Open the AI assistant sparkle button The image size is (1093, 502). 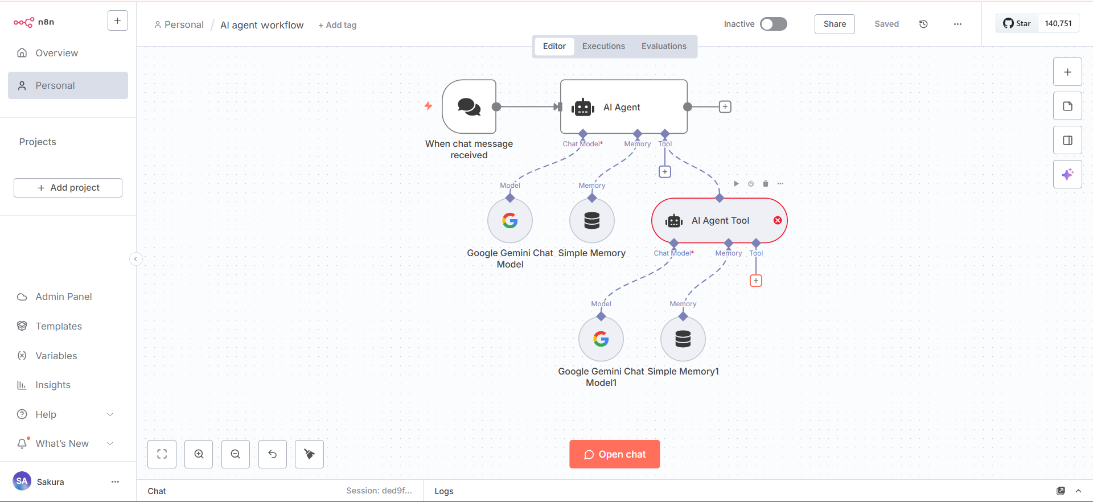pos(1067,174)
